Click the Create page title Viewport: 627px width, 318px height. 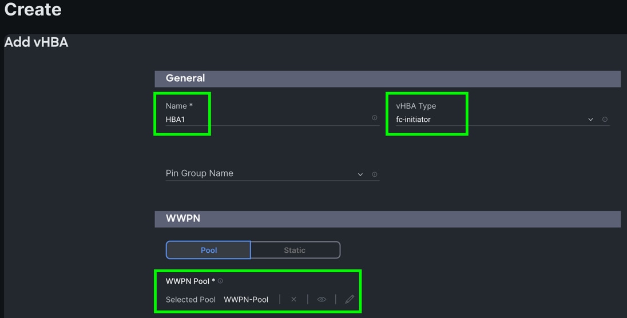33,10
